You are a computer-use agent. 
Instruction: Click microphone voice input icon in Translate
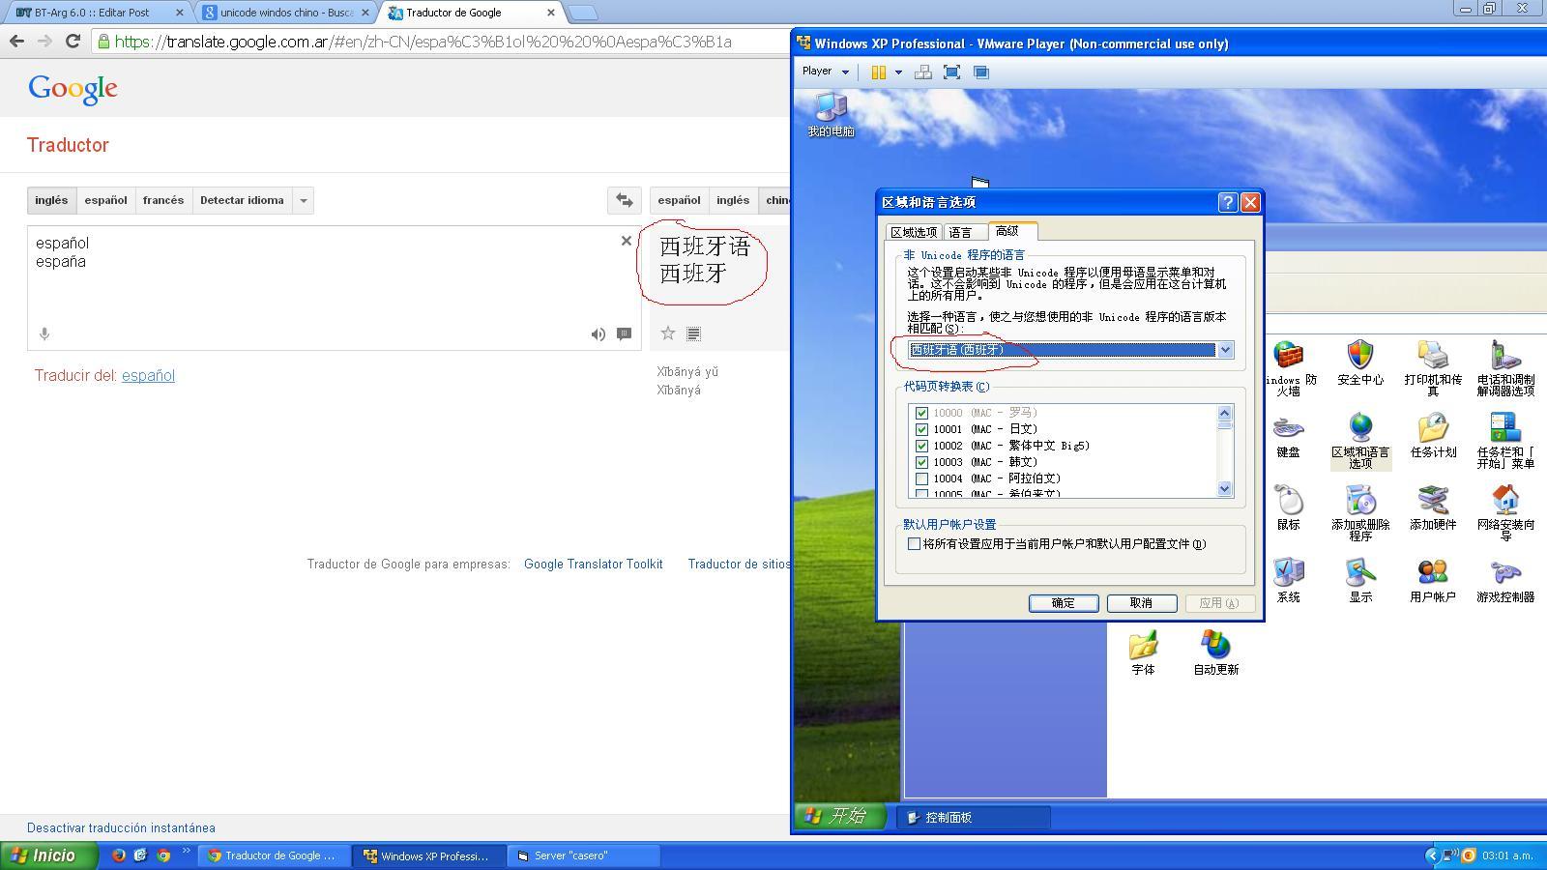(x=44, y=333)
